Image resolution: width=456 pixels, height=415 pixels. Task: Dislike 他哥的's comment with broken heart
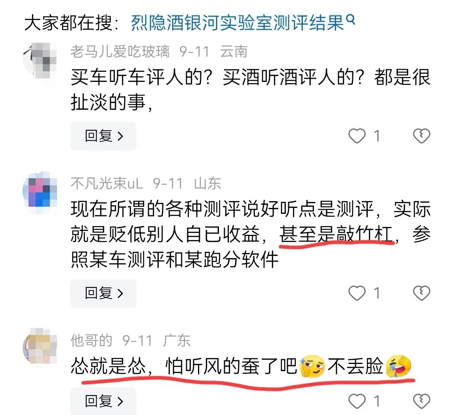[422, 401]
